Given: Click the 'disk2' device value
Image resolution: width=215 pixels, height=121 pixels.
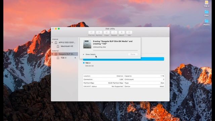Looking at the screenshot, I should click(x=162, y=87).
